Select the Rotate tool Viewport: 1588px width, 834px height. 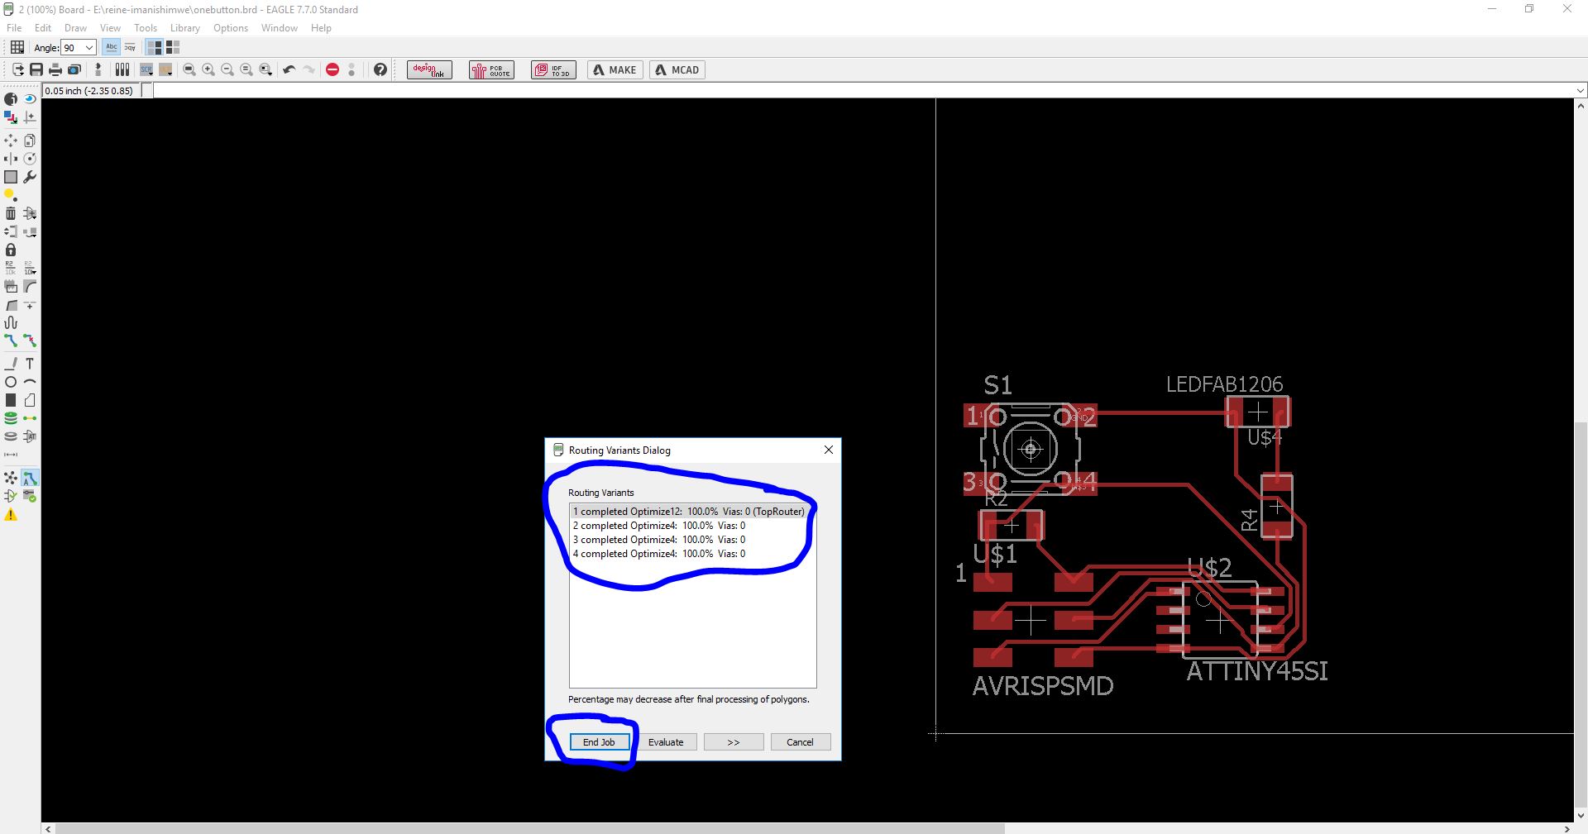tap(30, 159)
